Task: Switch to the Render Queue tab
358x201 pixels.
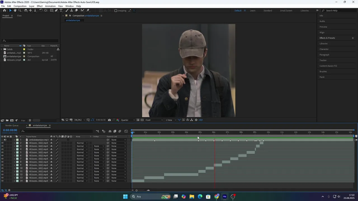Action: (12, 126)
